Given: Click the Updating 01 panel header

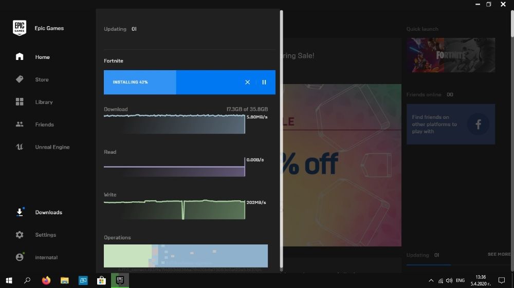Looking at the screenshot, I should click(120, 29).
